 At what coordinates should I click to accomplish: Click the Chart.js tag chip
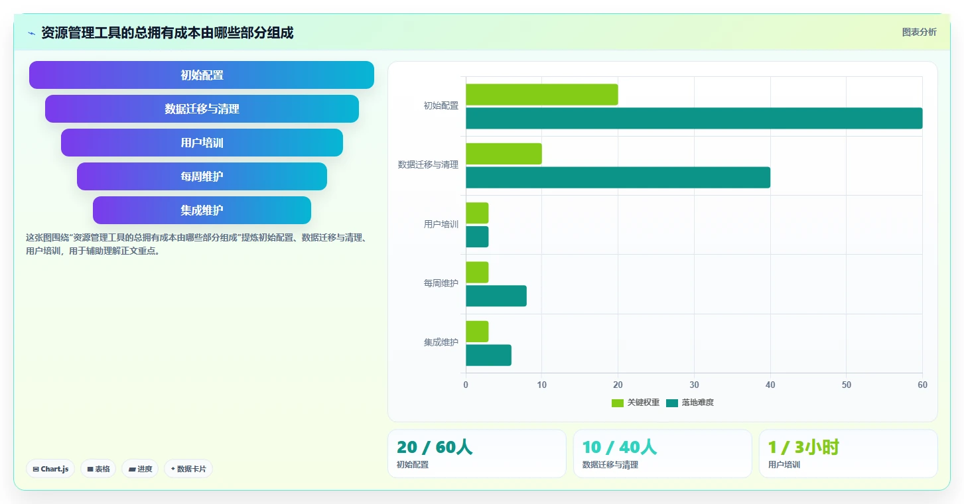point(50,469)
